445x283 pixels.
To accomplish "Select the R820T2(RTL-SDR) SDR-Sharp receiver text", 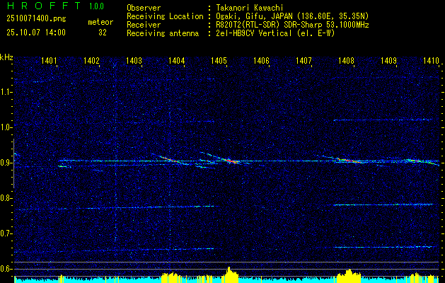I will pos(292,25).
